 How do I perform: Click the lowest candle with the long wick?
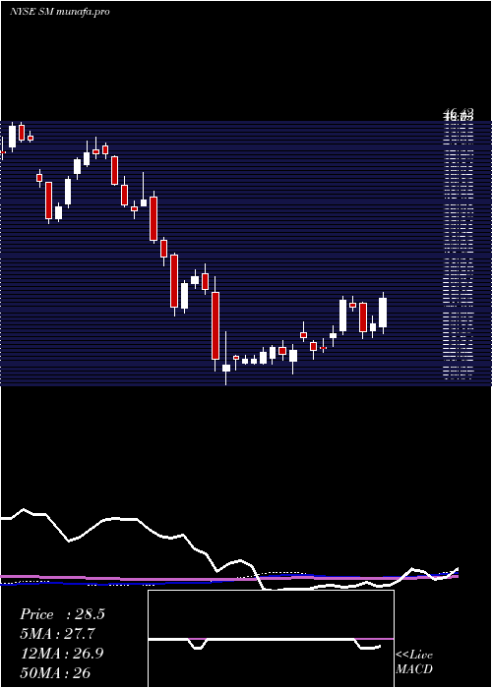(x=225, y=358)
